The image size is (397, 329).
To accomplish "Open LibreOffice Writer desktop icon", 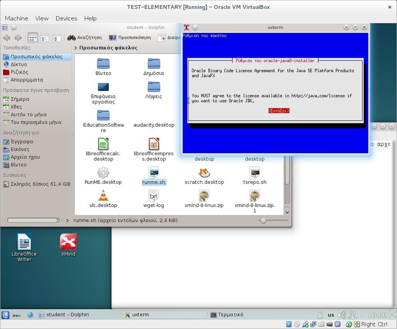I will tap(24, 247).
